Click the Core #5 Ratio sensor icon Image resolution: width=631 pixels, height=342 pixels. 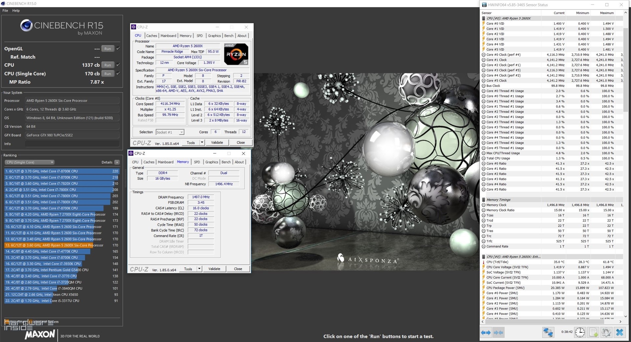(483, 189)
